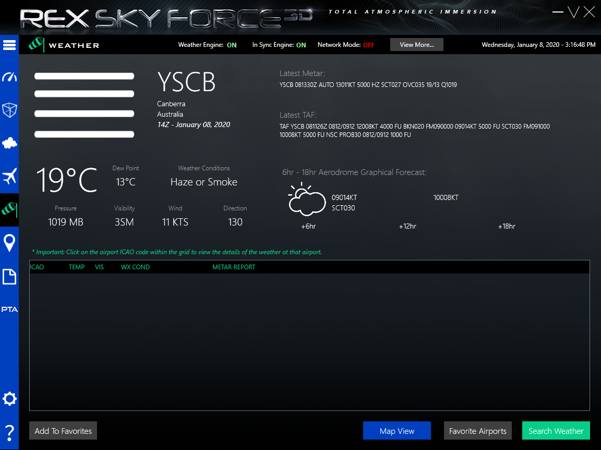Open Map View
Image resolution: width=601 pixels, height=450 pixels.
click(396, 431)
